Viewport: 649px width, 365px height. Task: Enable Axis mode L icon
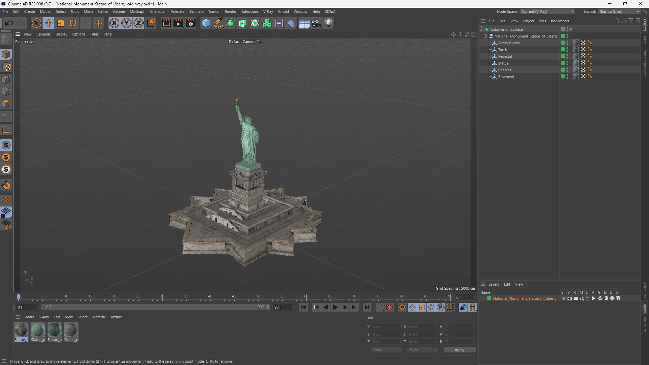[x=6, y=129]
